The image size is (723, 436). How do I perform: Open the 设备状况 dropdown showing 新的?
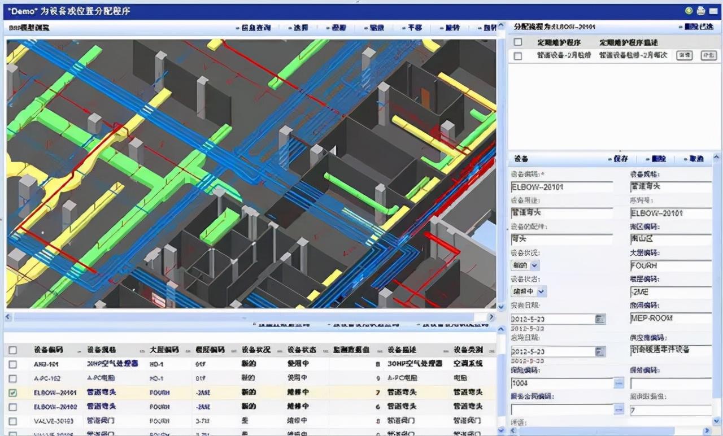coord(535,265)
